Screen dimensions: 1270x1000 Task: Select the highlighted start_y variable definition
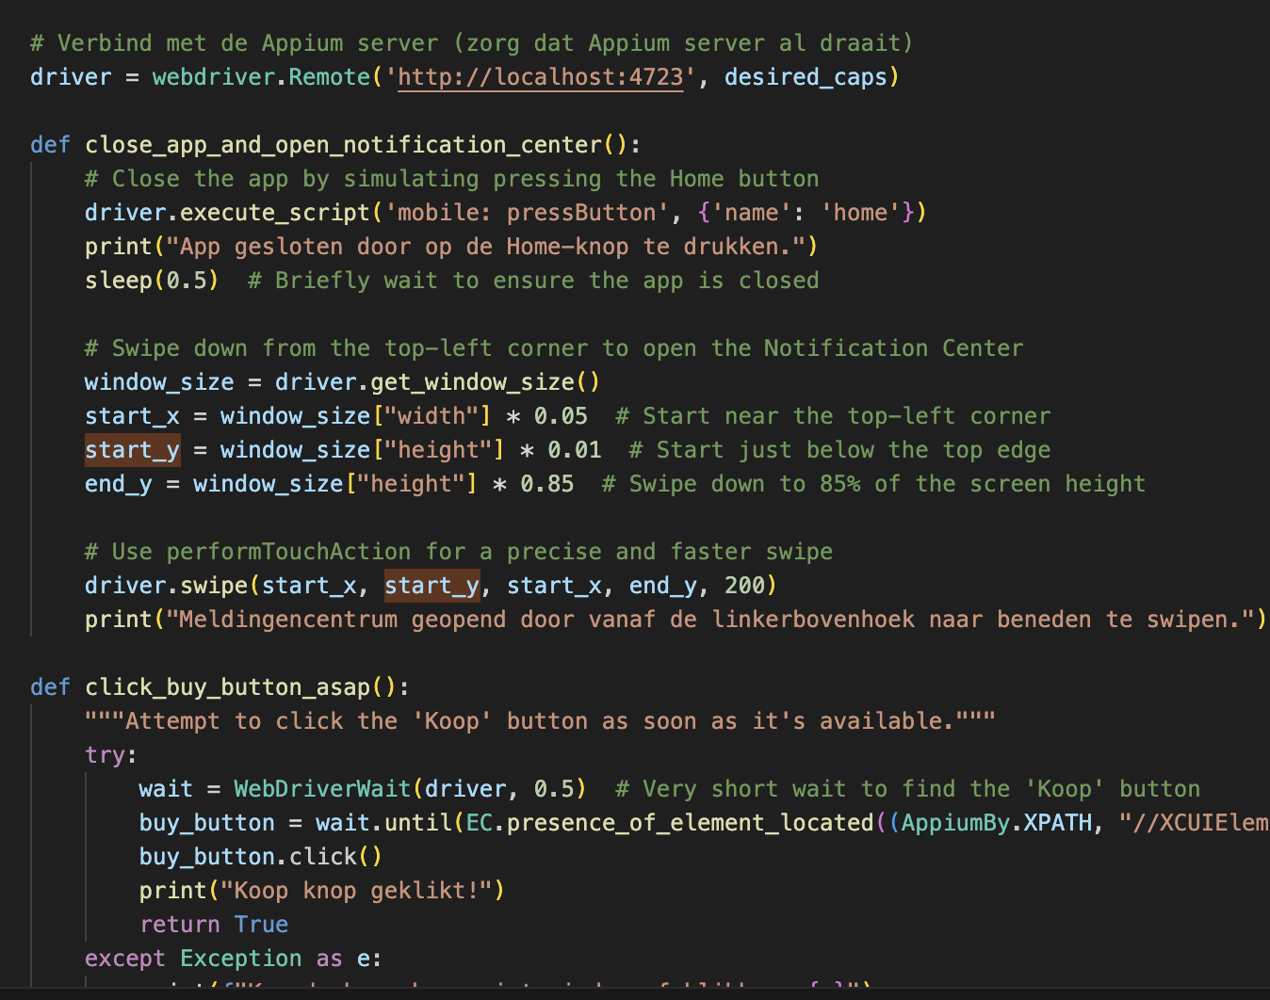click(131, 449)
